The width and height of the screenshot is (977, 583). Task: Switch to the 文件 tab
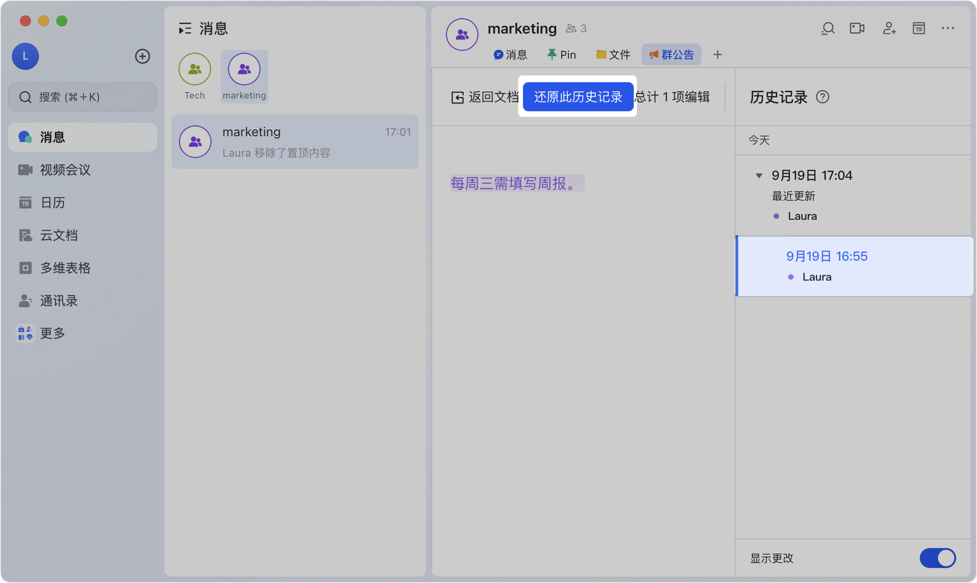[613, 55]
